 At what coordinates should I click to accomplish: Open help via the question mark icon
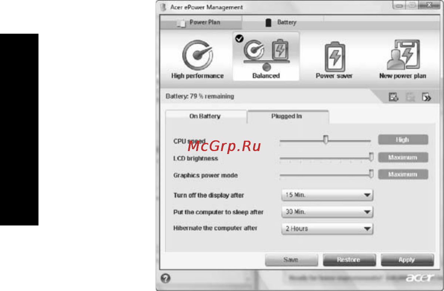pyautogui.click(x=166, y=278)
